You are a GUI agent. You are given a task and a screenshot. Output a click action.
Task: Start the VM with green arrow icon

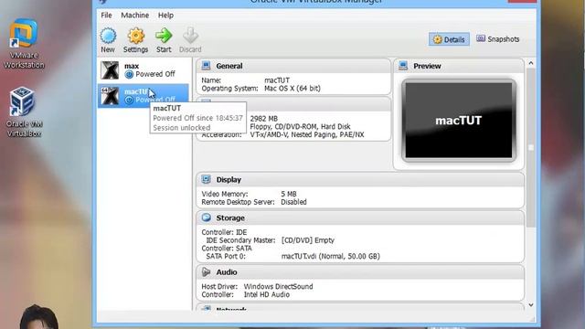click(x=164, y=37)
